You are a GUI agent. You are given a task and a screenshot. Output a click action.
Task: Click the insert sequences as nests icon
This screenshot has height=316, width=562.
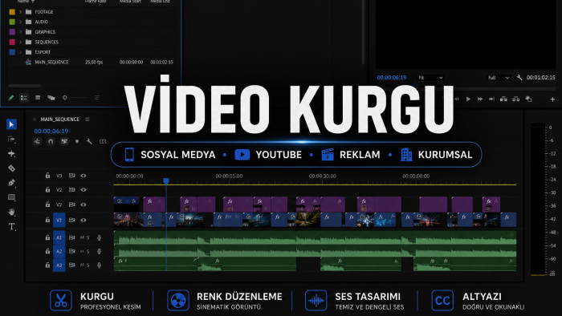37,141
